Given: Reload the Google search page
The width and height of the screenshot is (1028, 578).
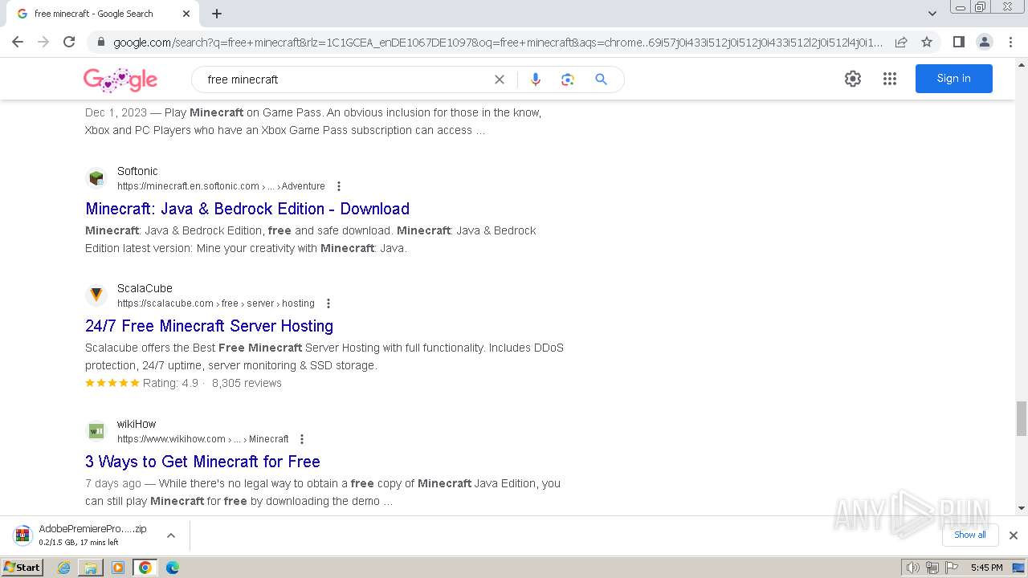Looking at the screenshot, I should [69, 42].
